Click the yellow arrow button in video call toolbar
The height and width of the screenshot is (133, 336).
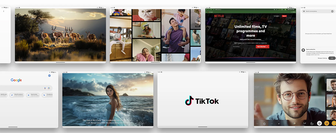point(334,123)
